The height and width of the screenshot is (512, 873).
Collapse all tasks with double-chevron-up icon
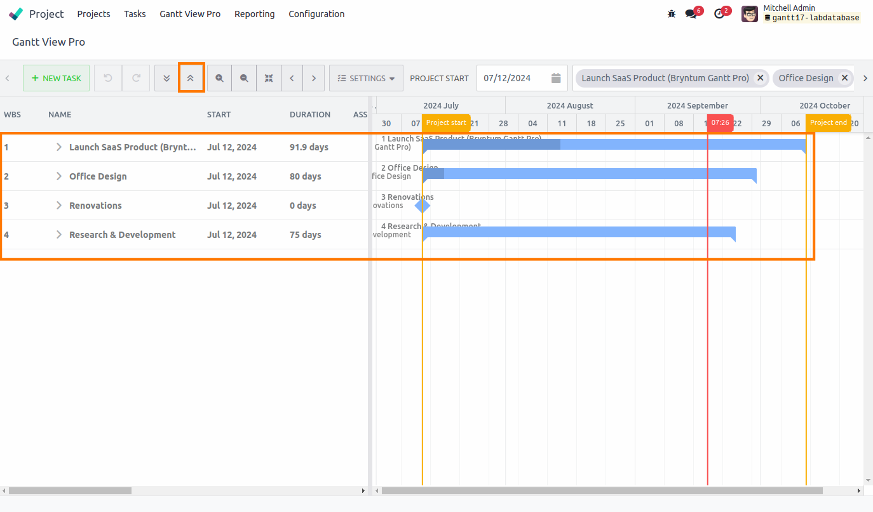point(191,77)
